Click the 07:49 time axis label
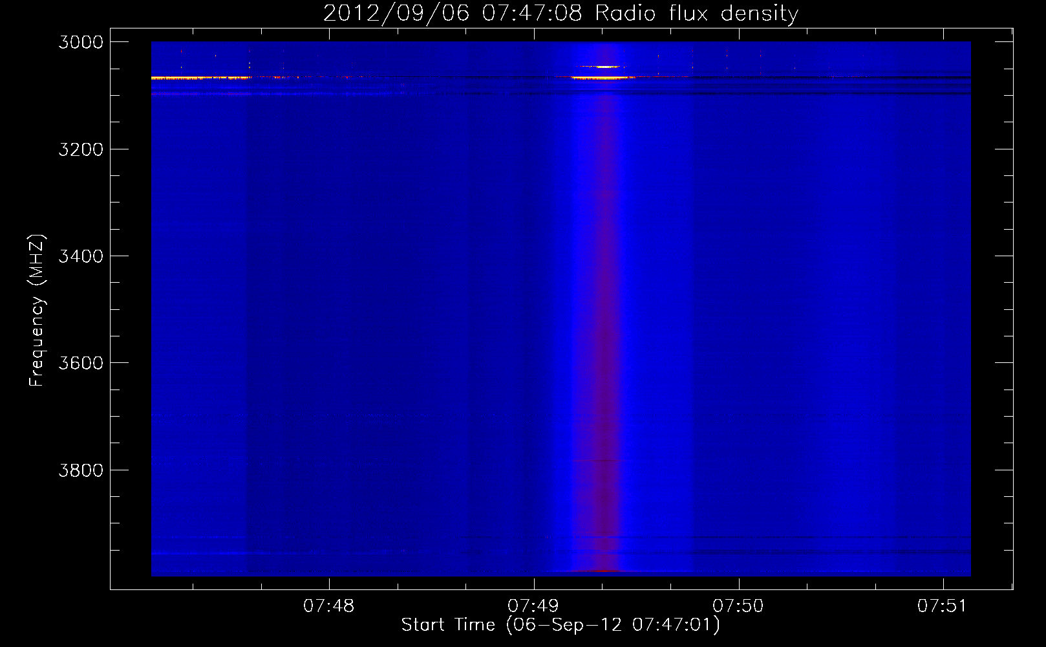This screenshot has height=647, width=1046. click(533, 606)
